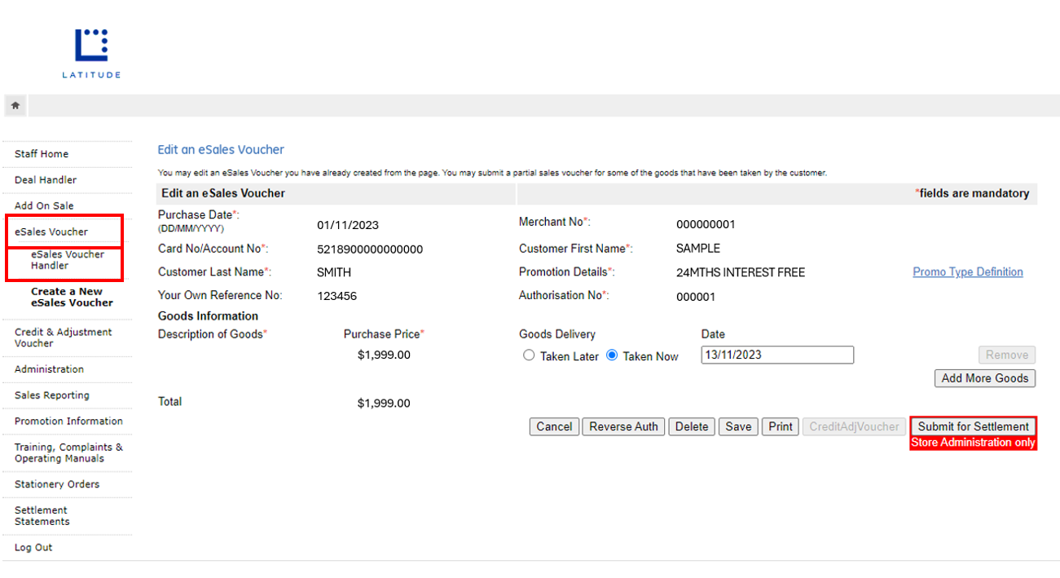This screenshot has width=1060, height=578.
Task: Go to Staff Home
Action: (42, 154)
